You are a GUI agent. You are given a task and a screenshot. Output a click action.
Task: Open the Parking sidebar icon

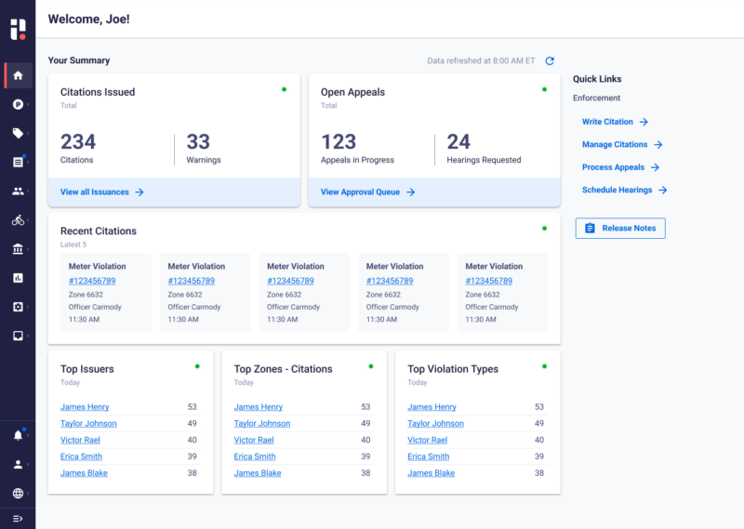point(18,104)
